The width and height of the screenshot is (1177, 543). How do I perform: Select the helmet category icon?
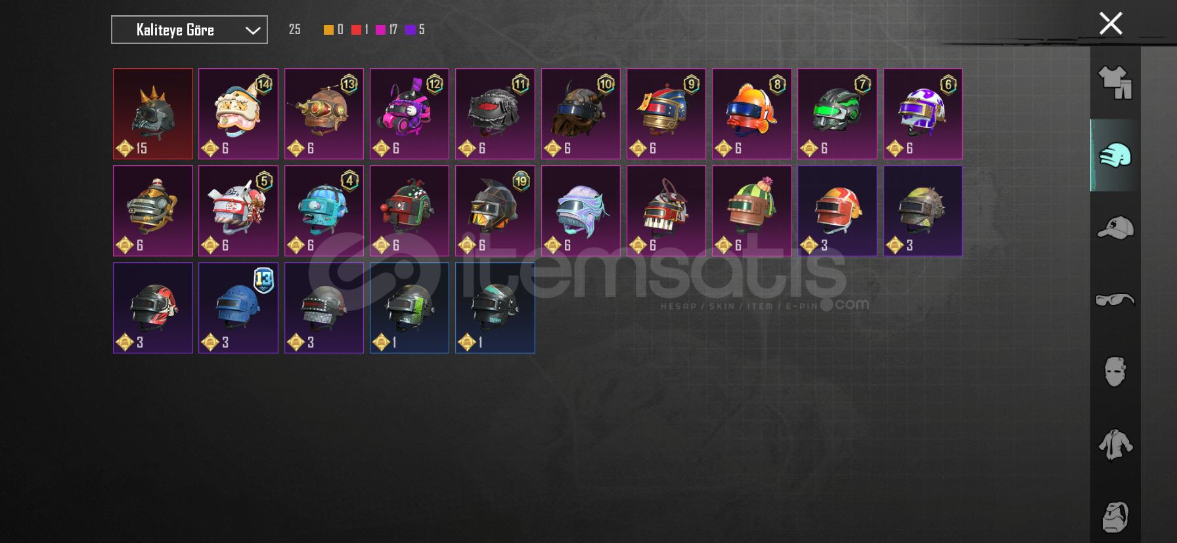pyautogui.click(x=1115, y=155)
